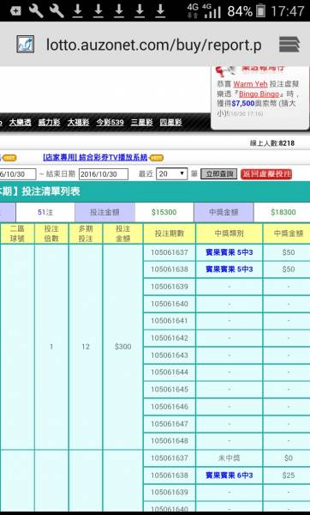310x515 pixels.
Task: Tap the site favicon beside the URL
Action: (x=25, y=45)
